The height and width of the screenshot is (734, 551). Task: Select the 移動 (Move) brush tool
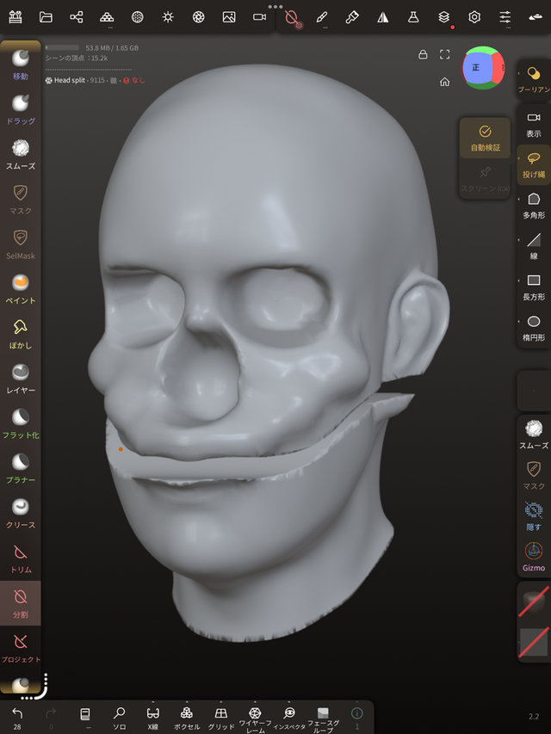pos(20,64)
